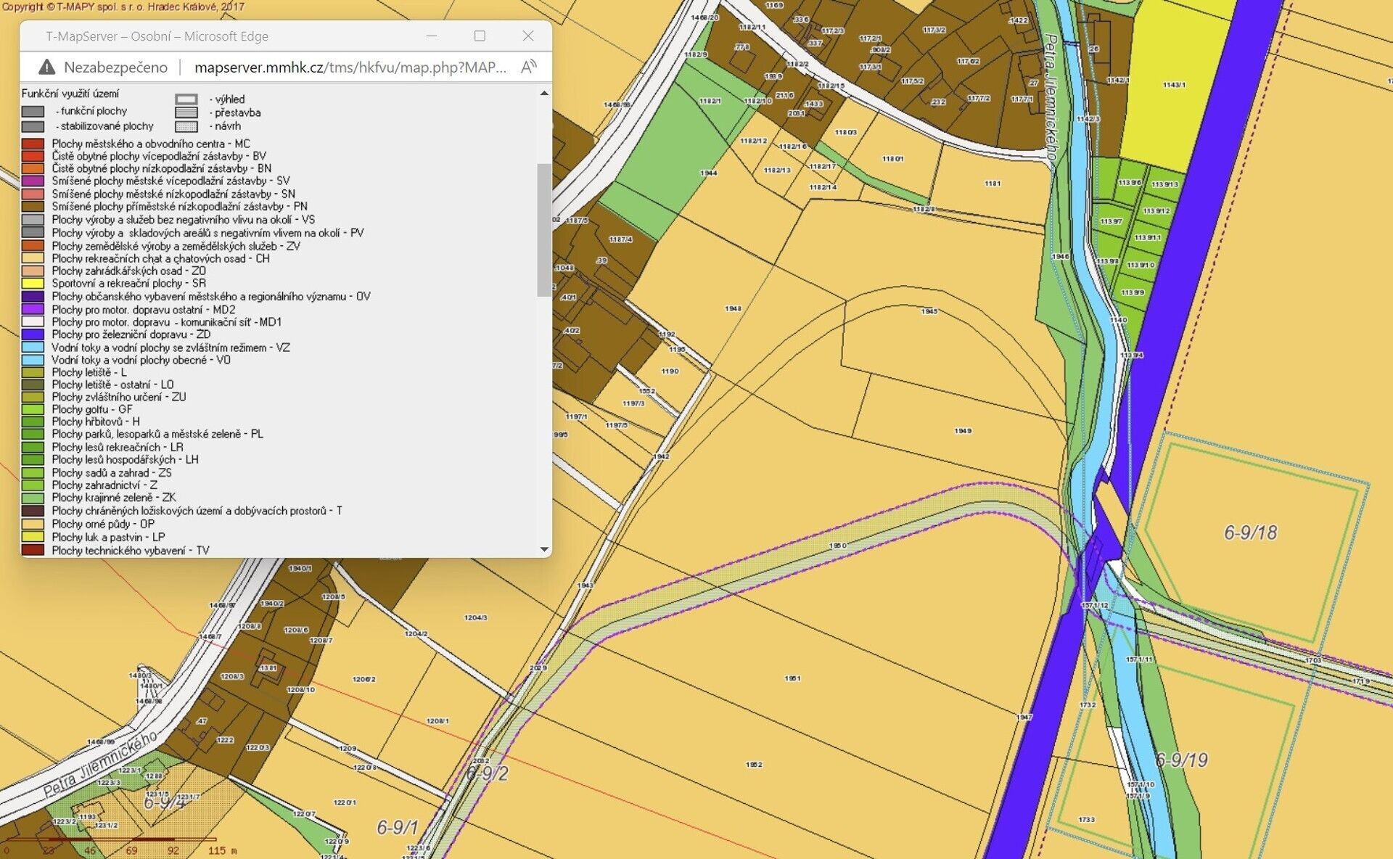
Task: Click 'Plochy lesů rekreačních - LR' legend text
Action: (x=118, y=447)
